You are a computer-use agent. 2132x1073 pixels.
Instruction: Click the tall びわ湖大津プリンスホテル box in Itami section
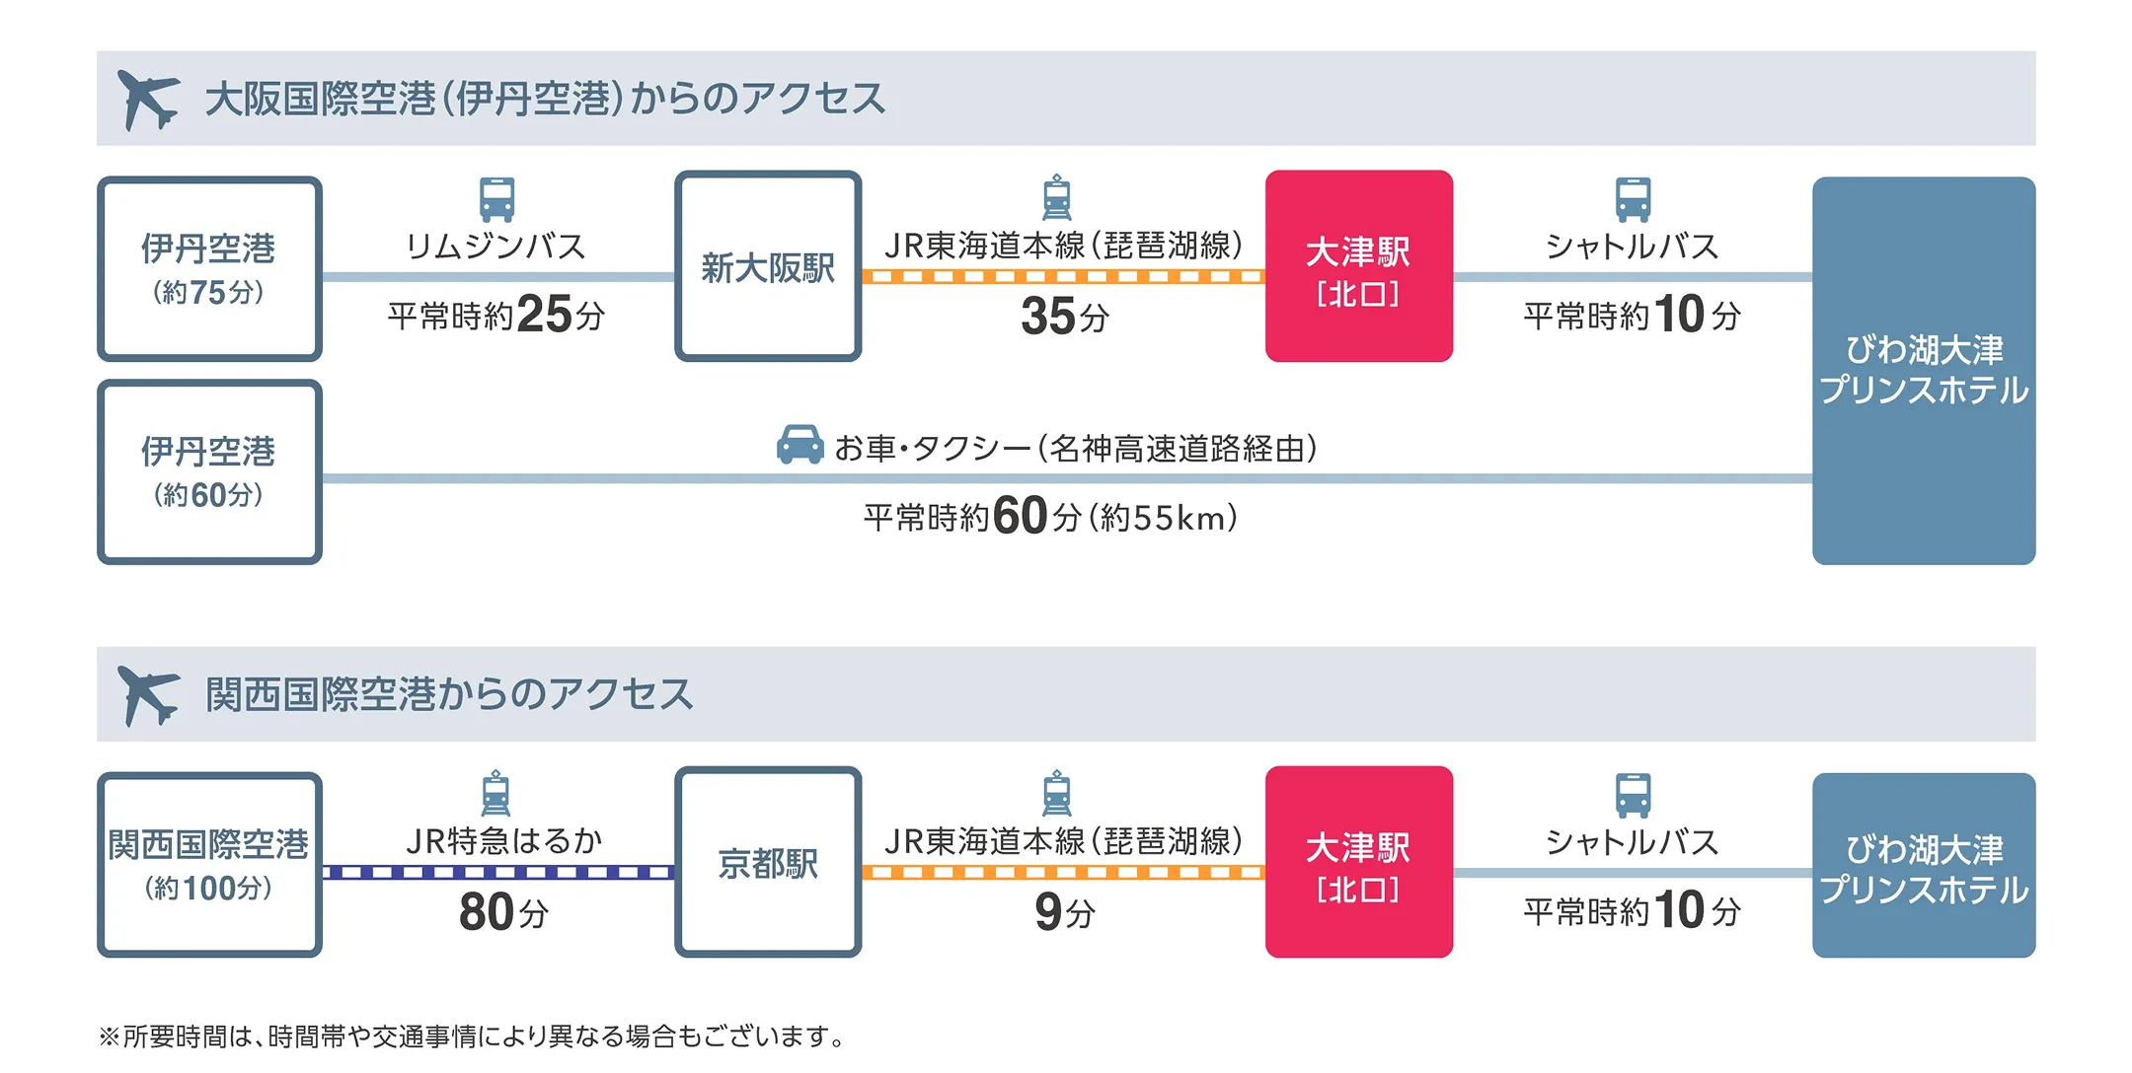[1923, 371]
